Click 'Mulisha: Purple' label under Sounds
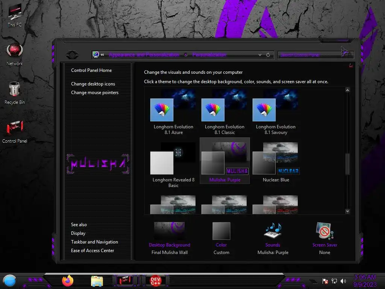 pyautogui.click(x=273, y=252)
